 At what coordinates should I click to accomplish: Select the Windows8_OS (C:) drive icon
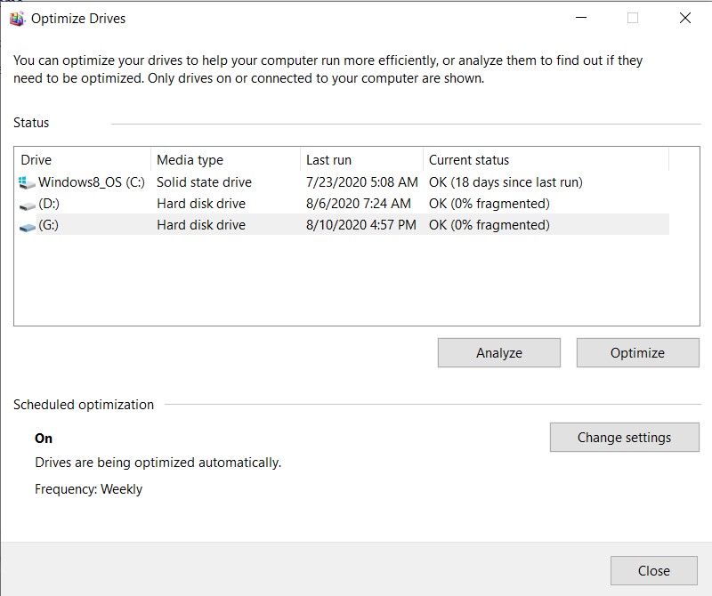click(x=27, y=183)
